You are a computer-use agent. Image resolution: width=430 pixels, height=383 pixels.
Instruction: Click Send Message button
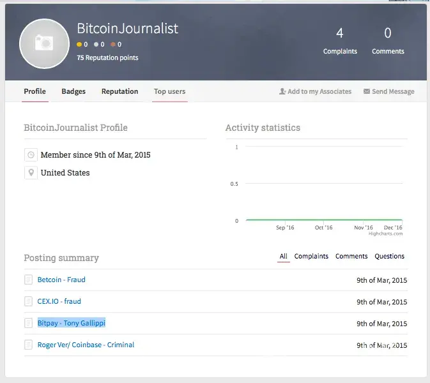pyautogui.click(x=388, y=92)
